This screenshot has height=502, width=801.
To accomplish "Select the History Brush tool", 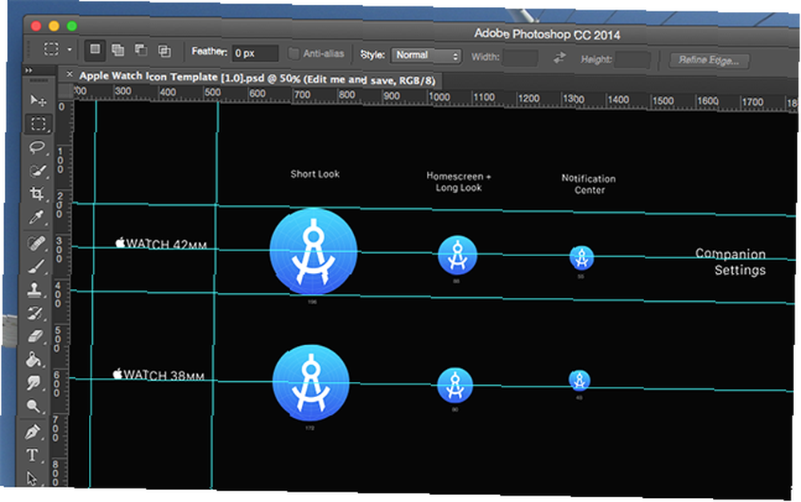I will 34,313.
